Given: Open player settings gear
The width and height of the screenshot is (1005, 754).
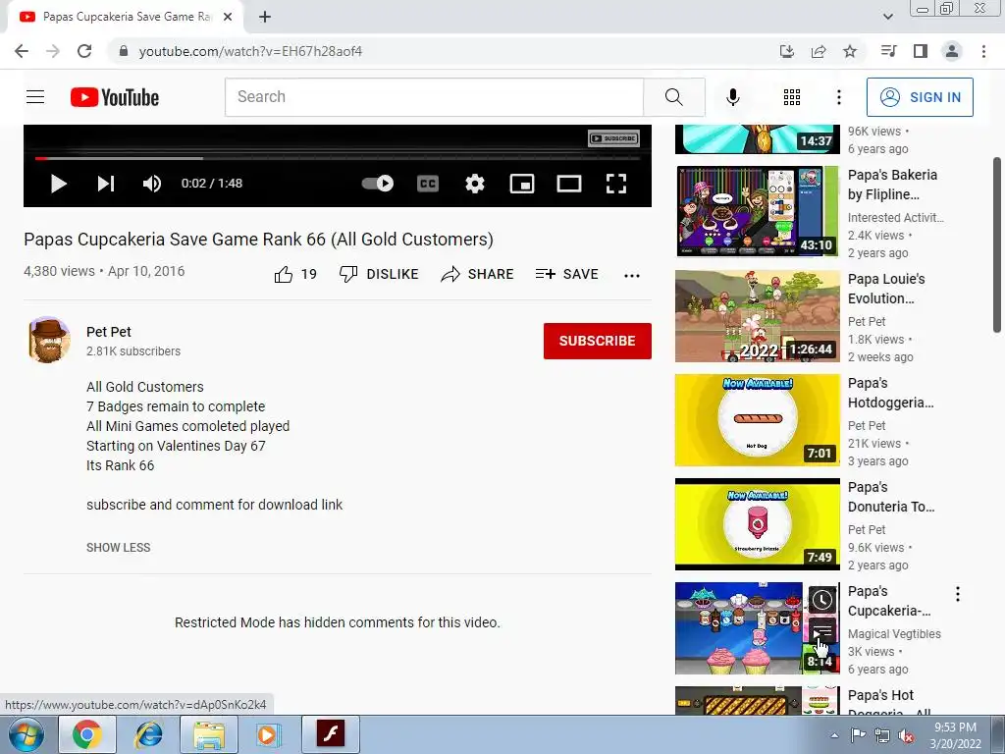Looking at the screenshot, I should click(x=475, y=184).
